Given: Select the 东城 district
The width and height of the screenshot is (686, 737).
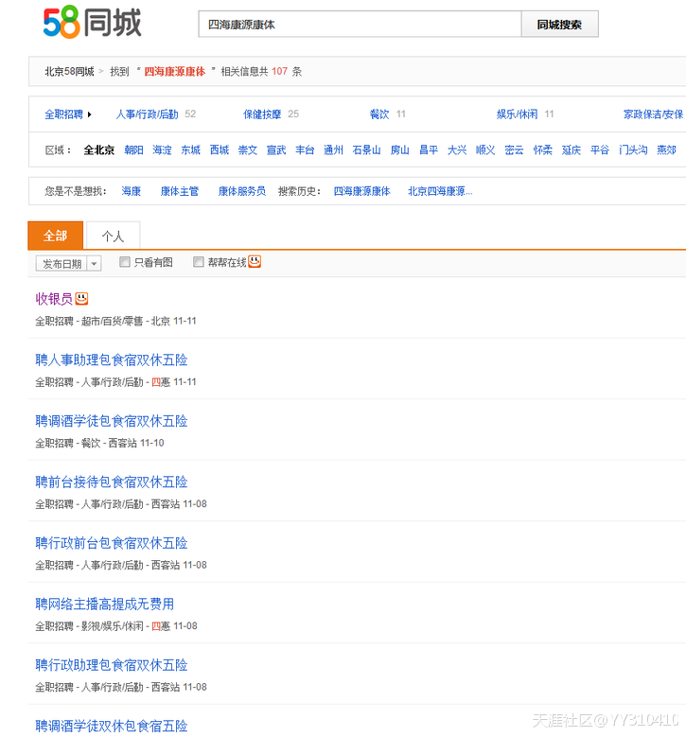Looking at the screenshot, I should pyautogui.click(x=191, y=149).
